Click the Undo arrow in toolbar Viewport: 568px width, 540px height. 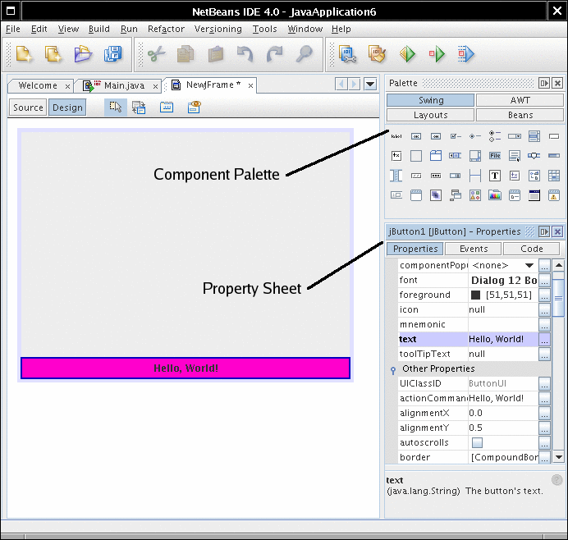point(245,54)
